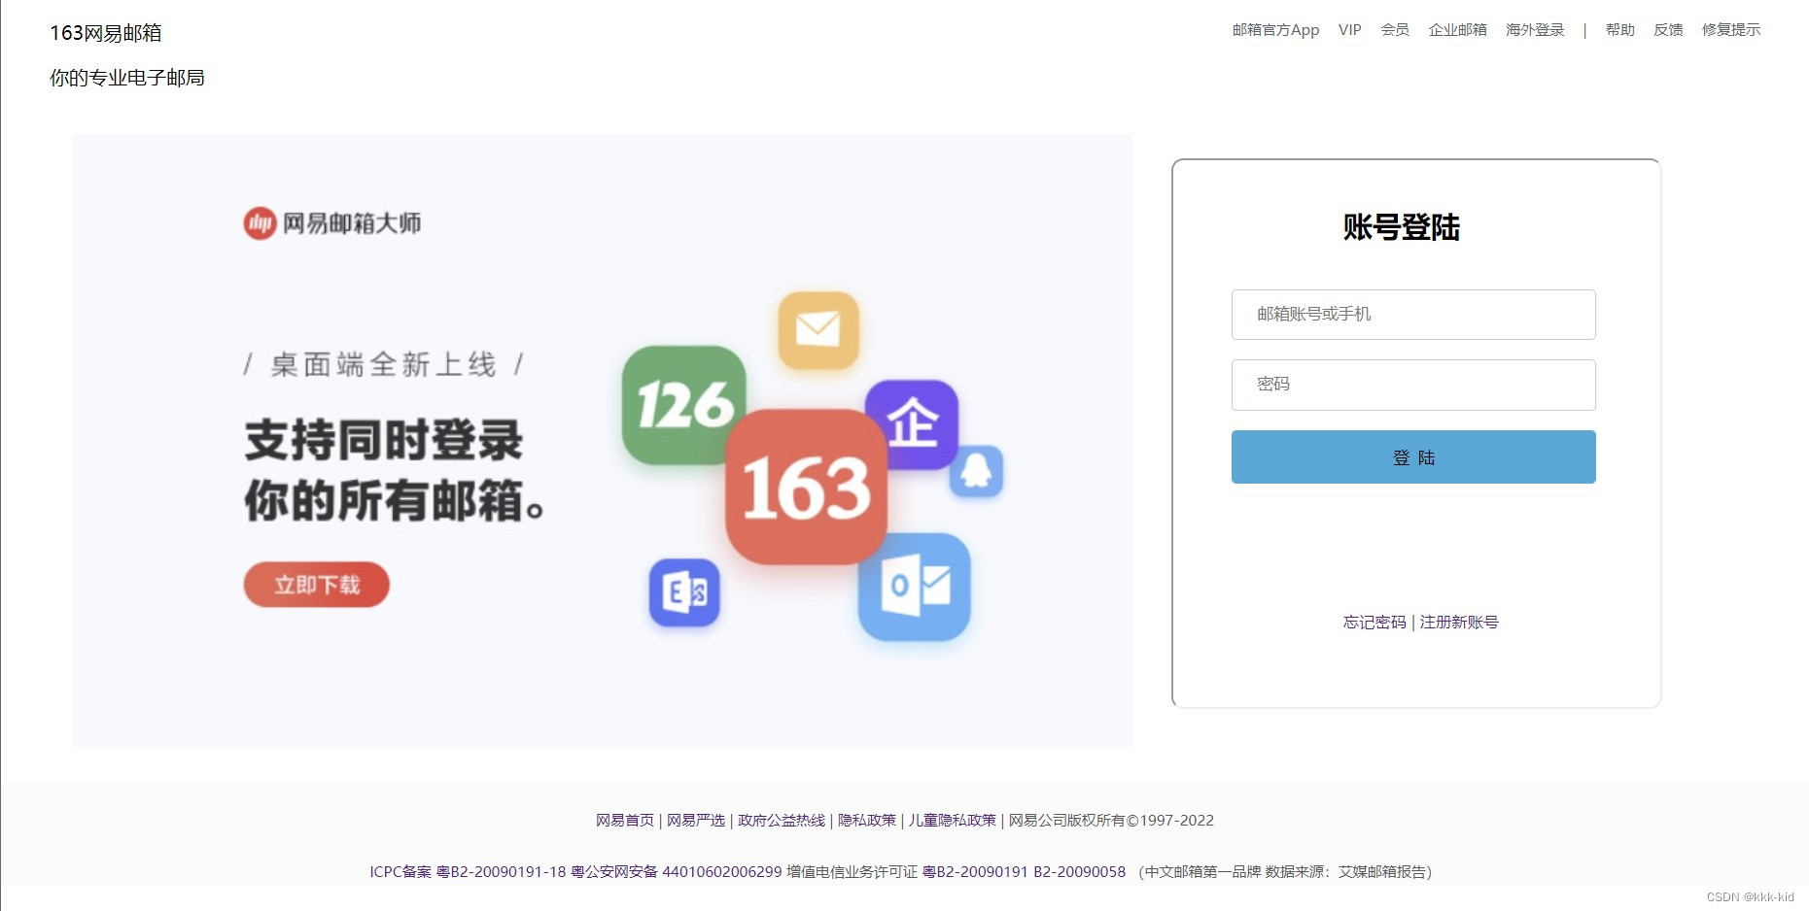Image resolution: width=1809 pixels, height=911 pixels.
Task: Click 网易公司版权所有©1997-2022 text
Action: (1111, 821)
